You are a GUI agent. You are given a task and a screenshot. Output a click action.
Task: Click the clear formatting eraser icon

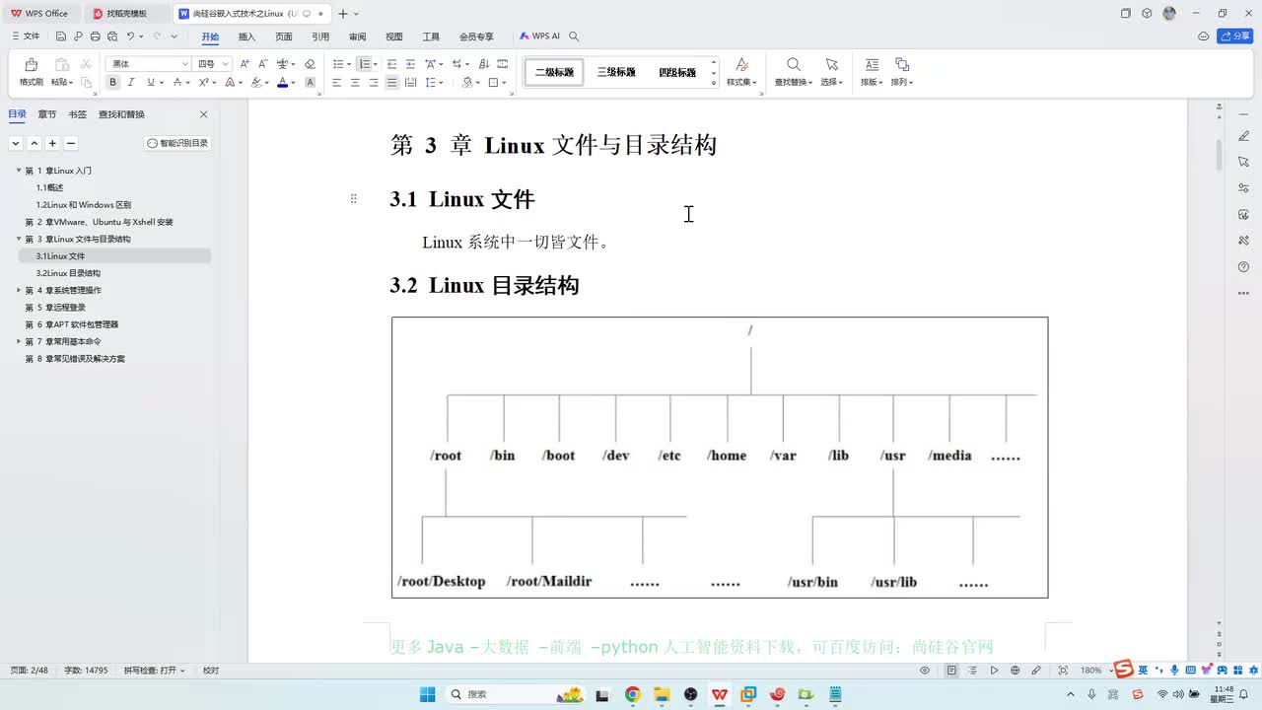(310, 63)
